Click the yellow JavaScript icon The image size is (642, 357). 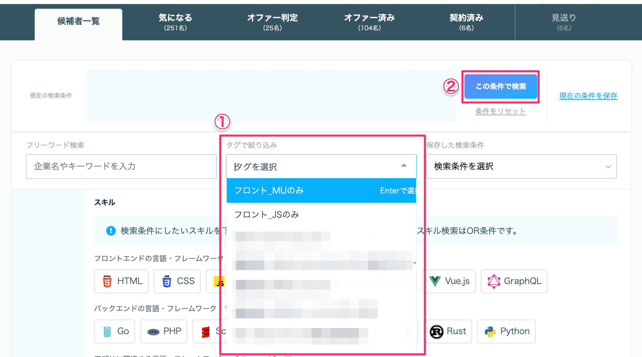click(x=219, y=282)
